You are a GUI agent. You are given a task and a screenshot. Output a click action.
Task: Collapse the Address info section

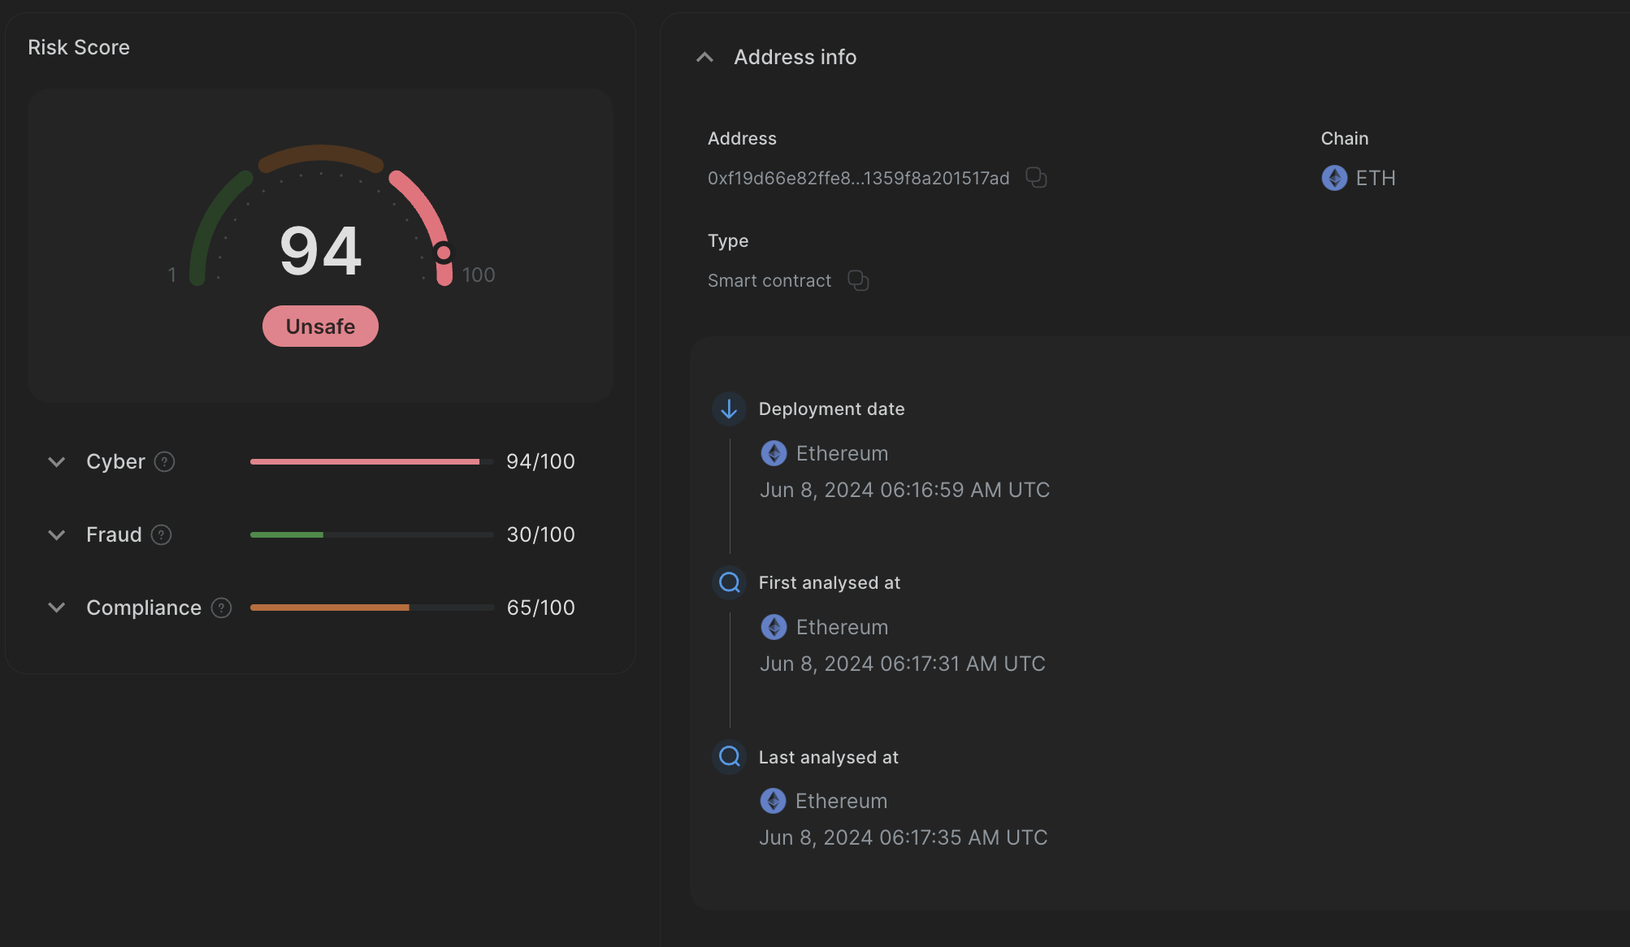click(704, 57)
